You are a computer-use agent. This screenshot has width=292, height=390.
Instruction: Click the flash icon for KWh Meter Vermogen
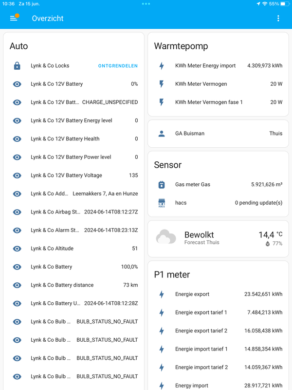pyautogui.click(x=162, y=84)
